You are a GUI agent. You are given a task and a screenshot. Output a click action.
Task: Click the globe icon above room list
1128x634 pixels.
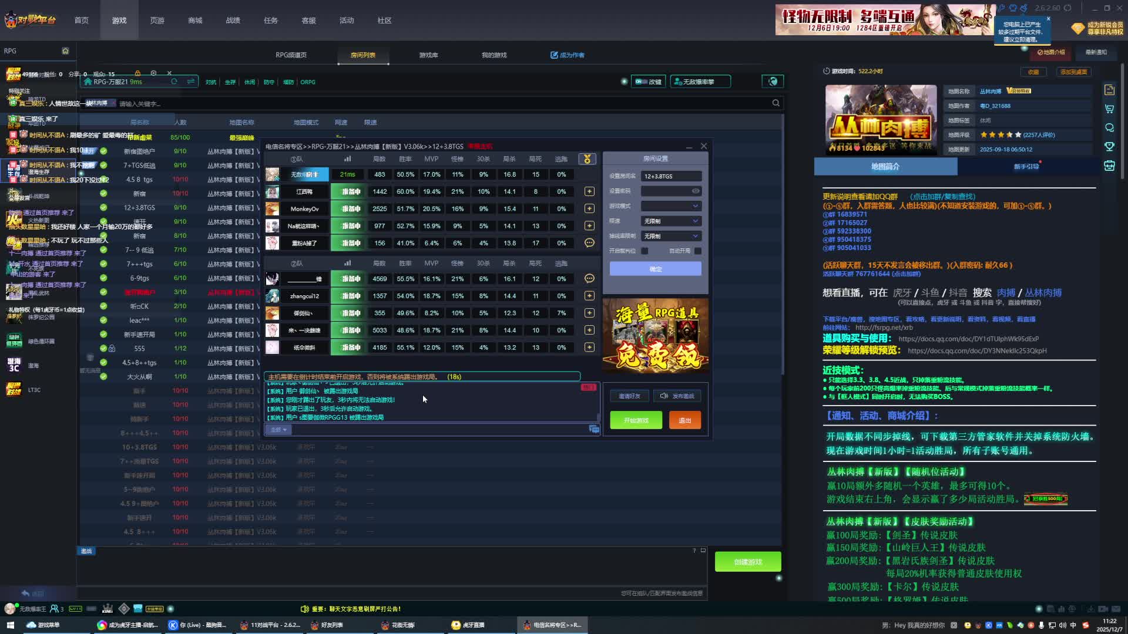[773, 82]
